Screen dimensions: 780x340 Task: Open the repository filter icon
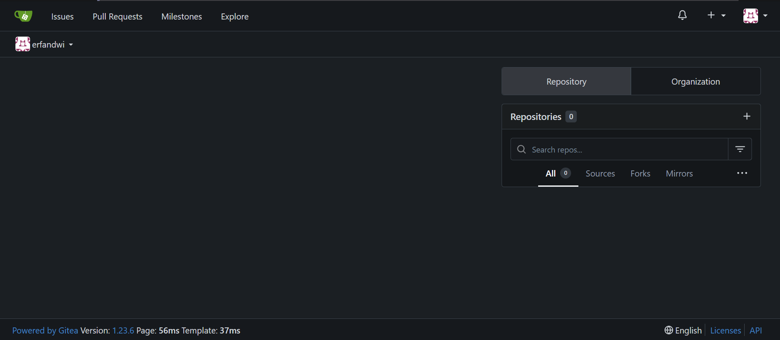point(740,149)
